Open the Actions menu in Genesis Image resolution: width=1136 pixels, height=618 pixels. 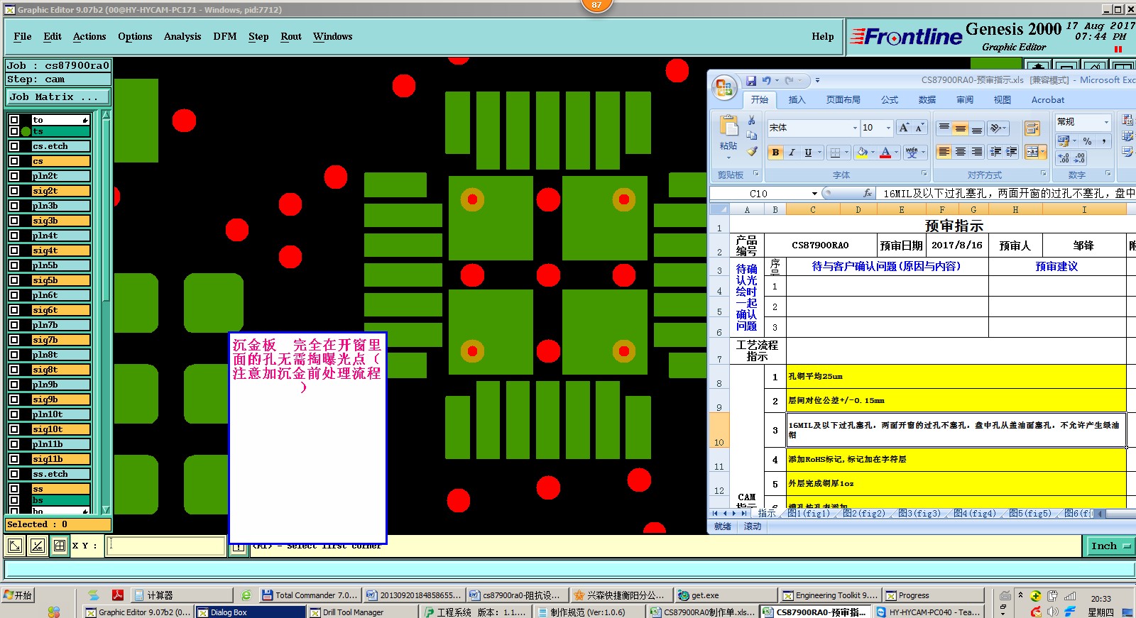[89, 36]
